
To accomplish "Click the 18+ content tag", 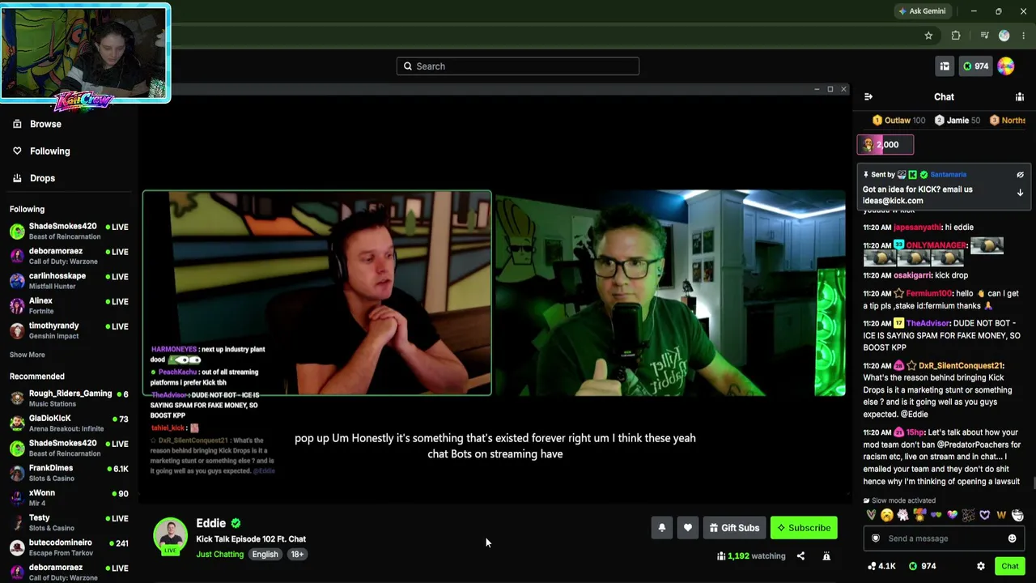I will [297, 555].
